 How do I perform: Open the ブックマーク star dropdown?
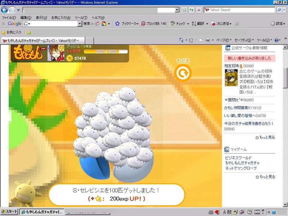(127, 23)
